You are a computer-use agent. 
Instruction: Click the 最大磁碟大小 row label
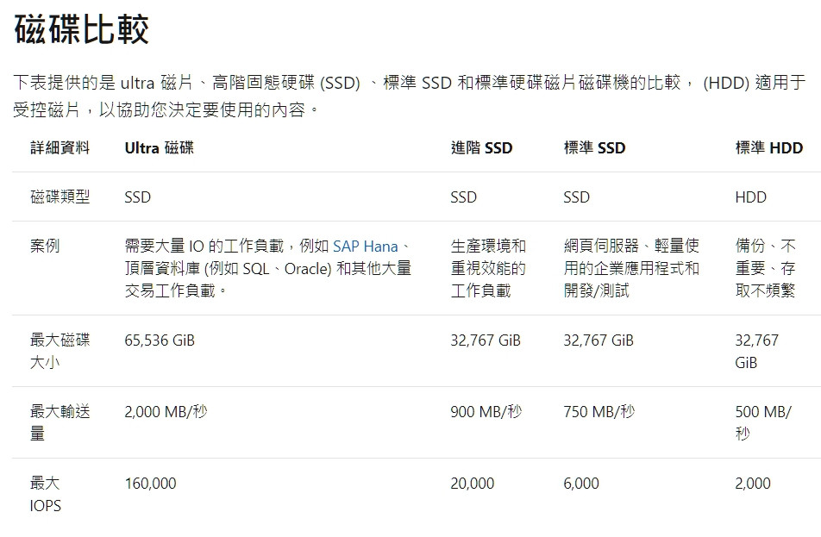tap(60, 351)
